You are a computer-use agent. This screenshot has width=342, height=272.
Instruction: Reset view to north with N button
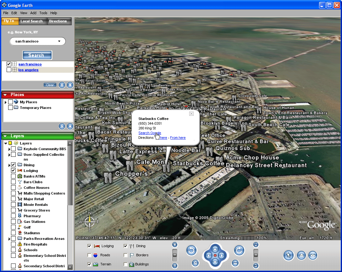[x=195, y=263]
